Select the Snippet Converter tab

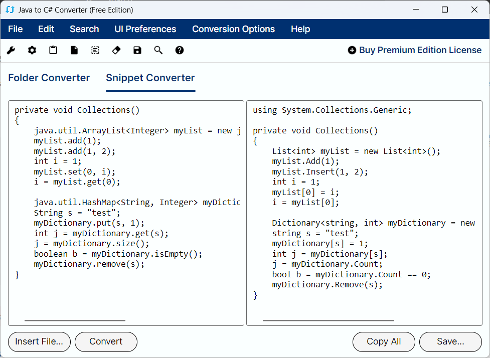pyautogui.click(x=150, y=78)
